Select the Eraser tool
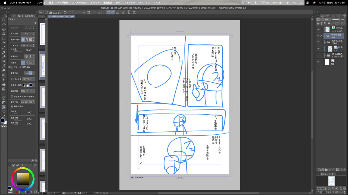The image size is (348, 195). (4, 70)
